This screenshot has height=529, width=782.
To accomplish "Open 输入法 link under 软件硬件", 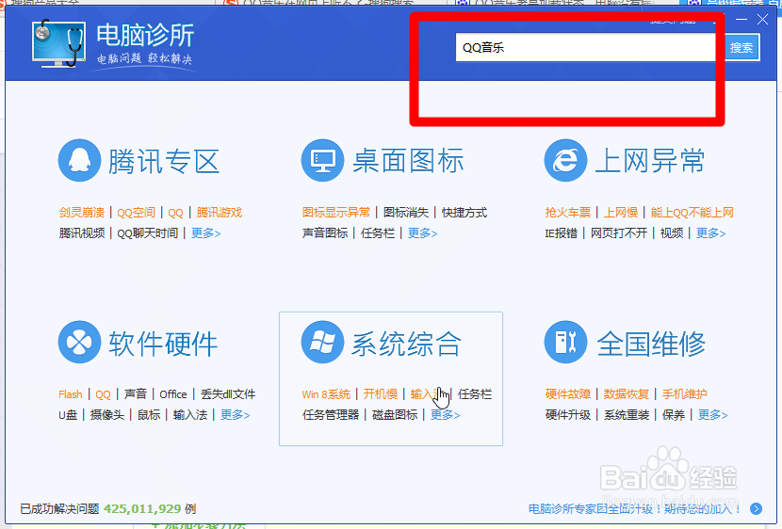I will pyautogui.click(x=190, y=415).
